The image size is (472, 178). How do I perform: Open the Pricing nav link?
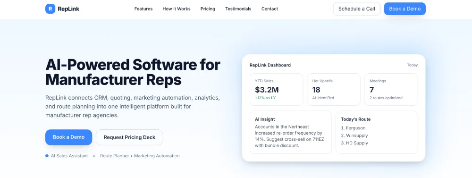point(208,9)
